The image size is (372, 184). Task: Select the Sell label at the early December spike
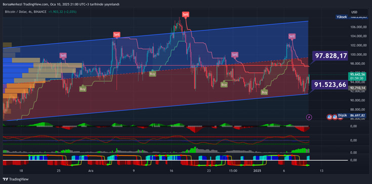click(x=116, y=34)
